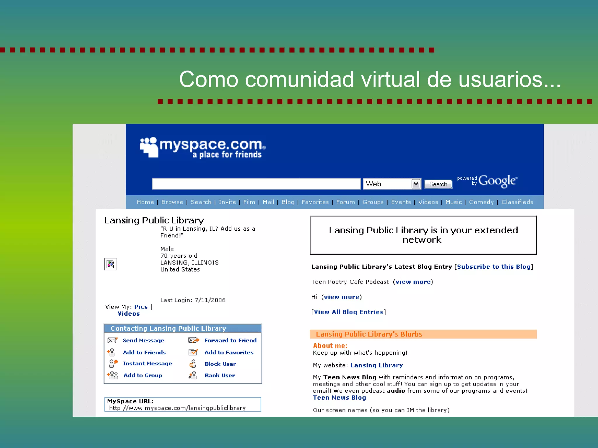598x448 pixels.
Task: Click the Instant Message icon
Action: [x=113, y=363]
